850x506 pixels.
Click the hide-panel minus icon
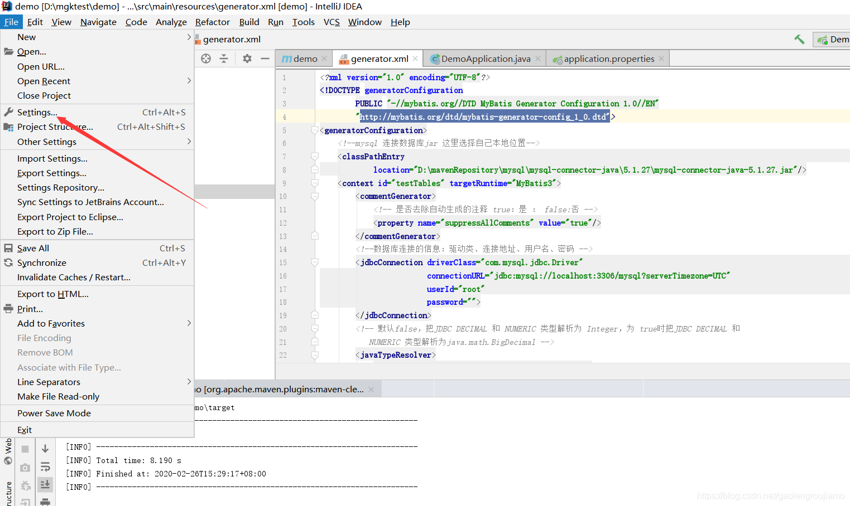266,58
